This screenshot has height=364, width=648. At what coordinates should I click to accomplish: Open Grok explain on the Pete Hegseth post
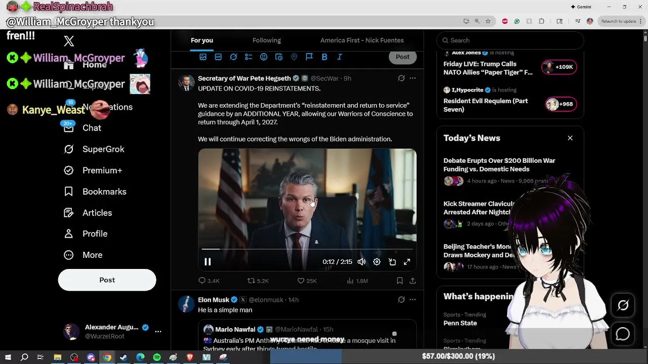pos(401,78)
